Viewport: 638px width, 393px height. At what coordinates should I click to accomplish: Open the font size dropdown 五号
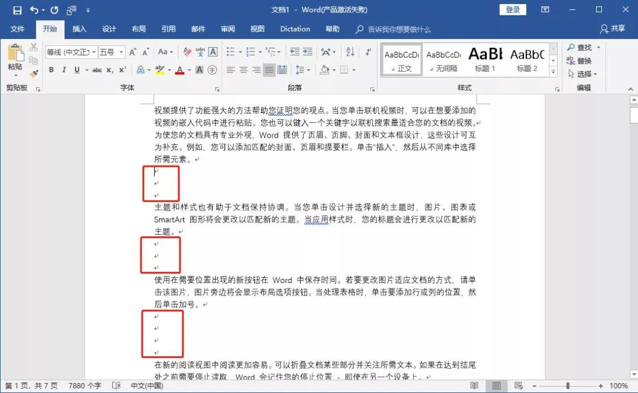click(112, 52)
